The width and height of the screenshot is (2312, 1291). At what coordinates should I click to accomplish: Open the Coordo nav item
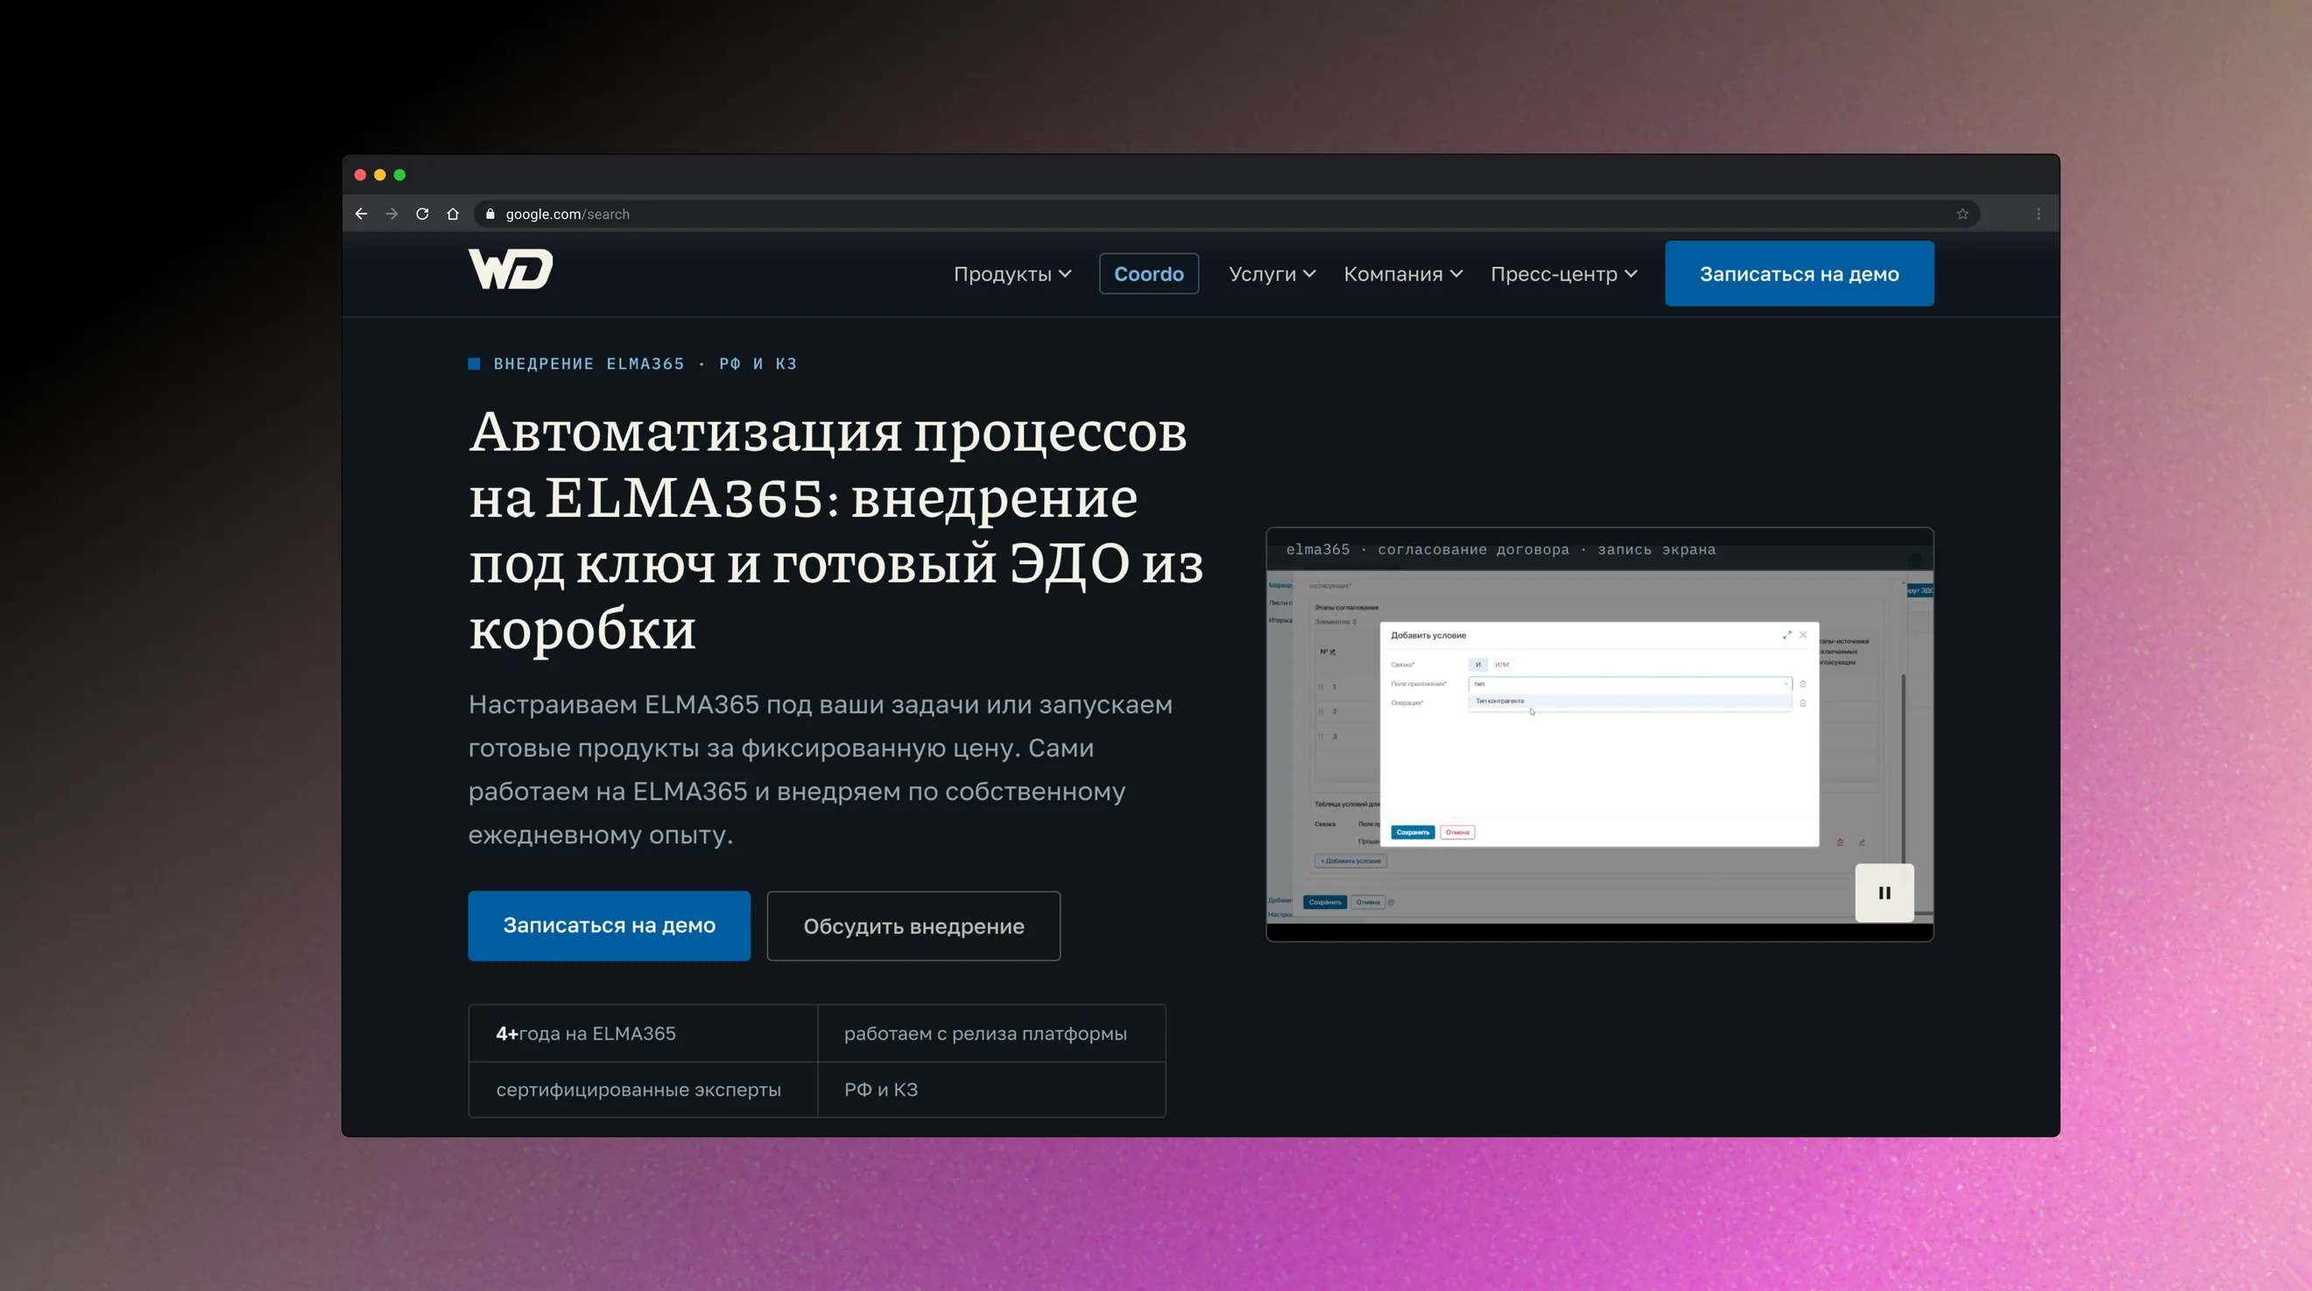tap(1149, 274)
